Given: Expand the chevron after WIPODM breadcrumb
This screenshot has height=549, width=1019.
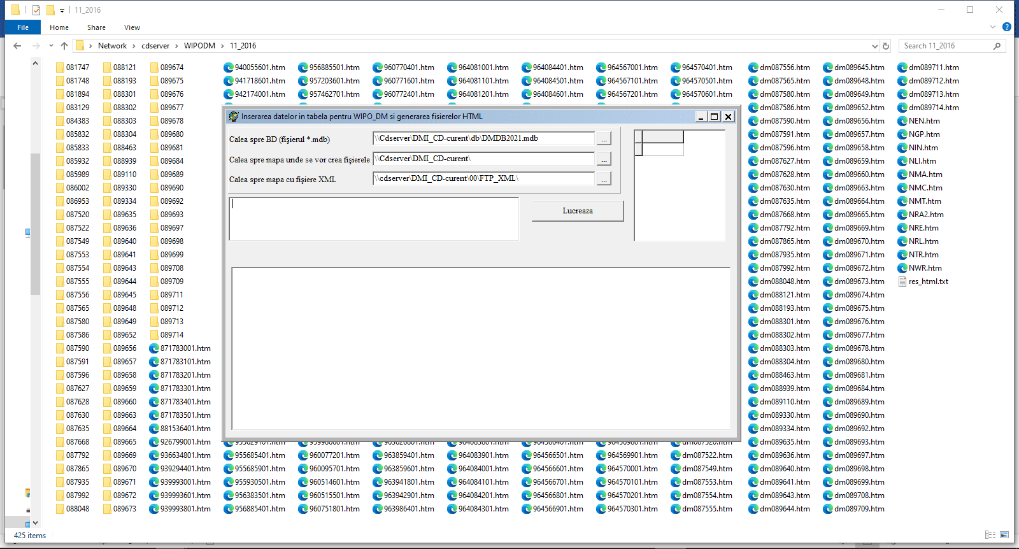Looking at the screenshot, I should coord(223,46).
